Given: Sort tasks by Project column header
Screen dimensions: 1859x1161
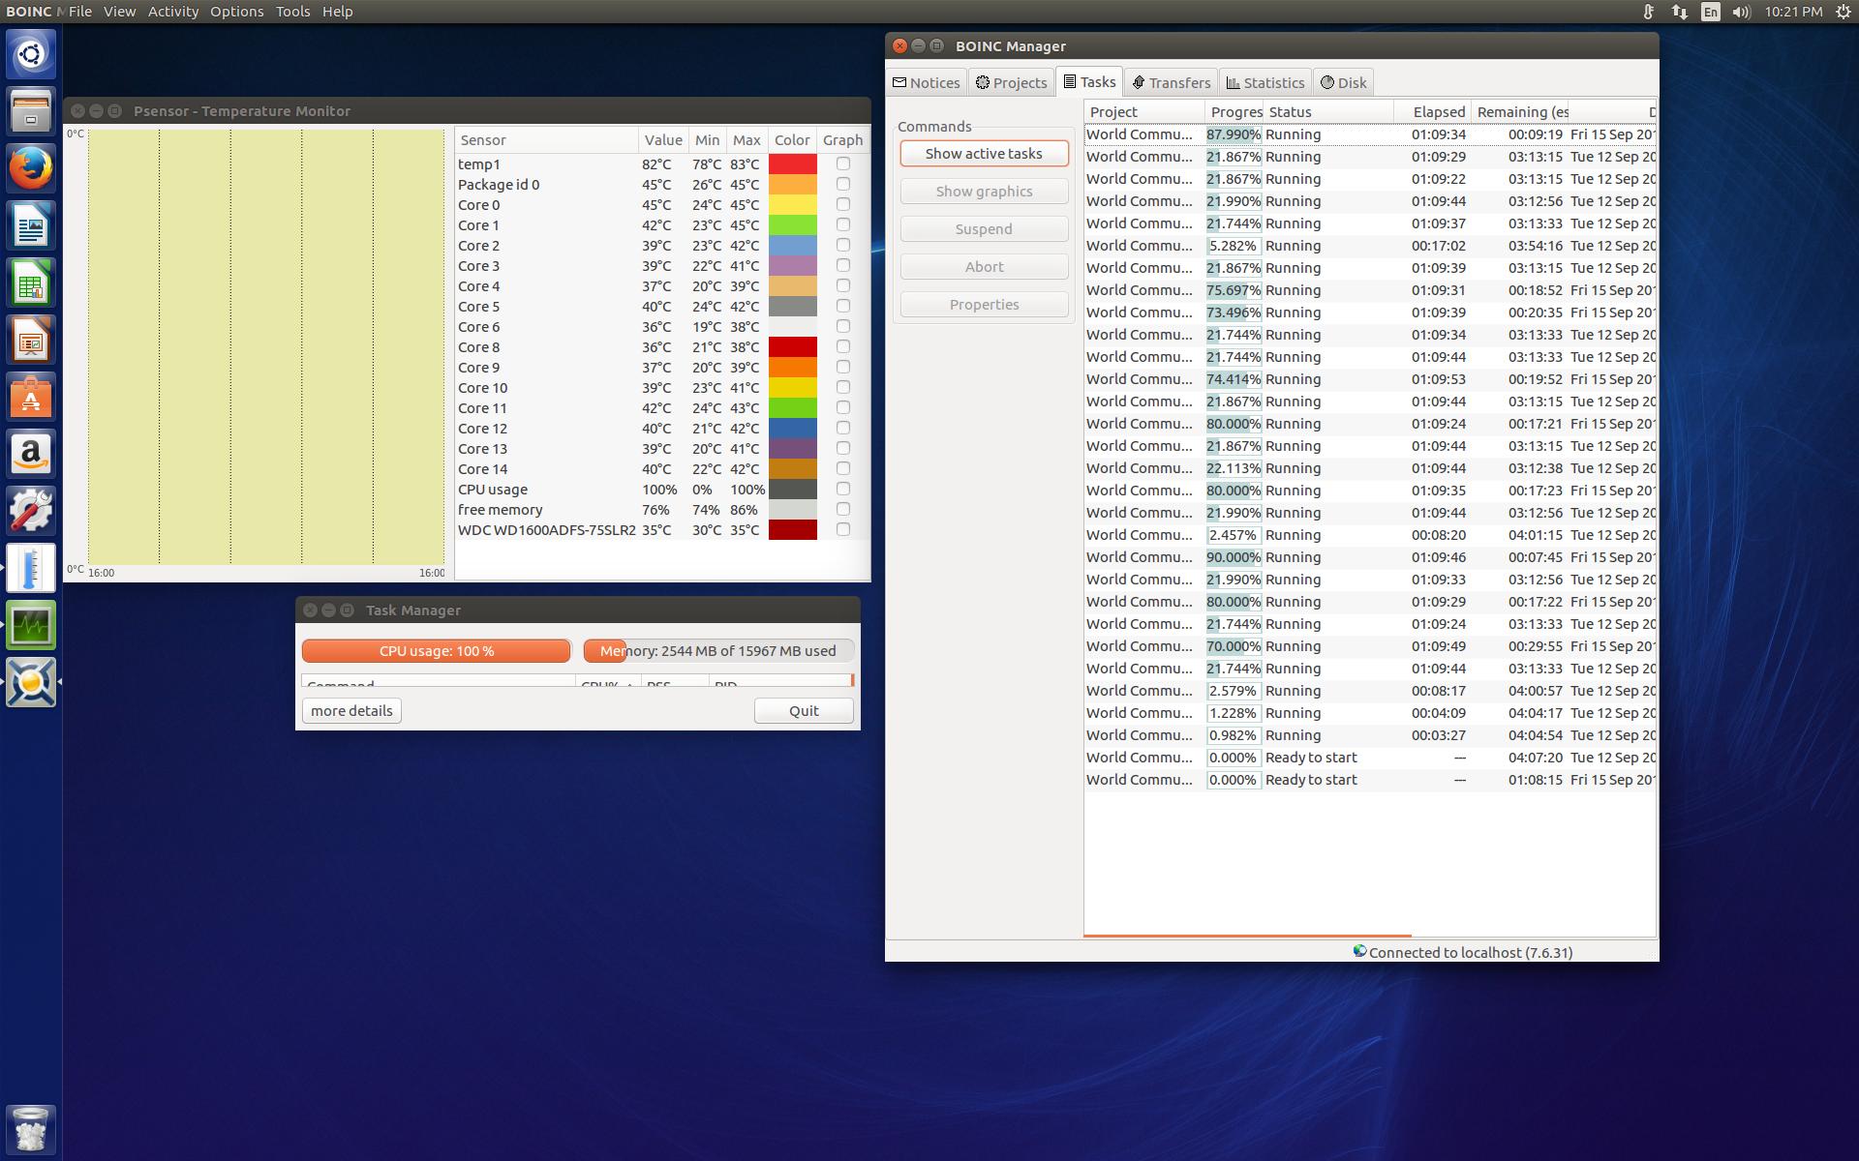Looking at the screenshot, I should tap(1144, 111).
